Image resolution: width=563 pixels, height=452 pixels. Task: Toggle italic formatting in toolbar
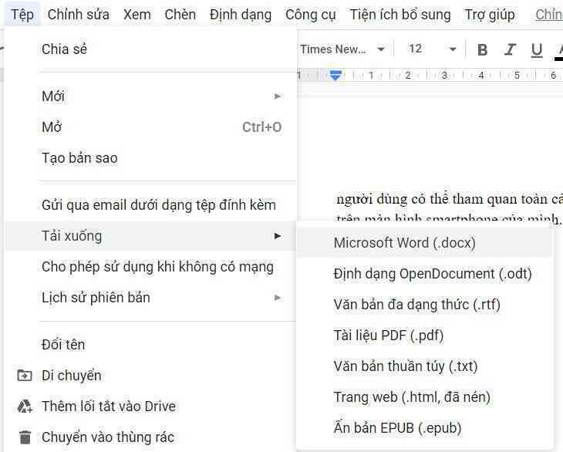(x=510, y=49)
